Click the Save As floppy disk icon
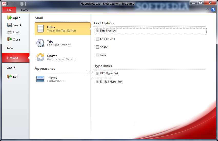 (x=9, y=25)
